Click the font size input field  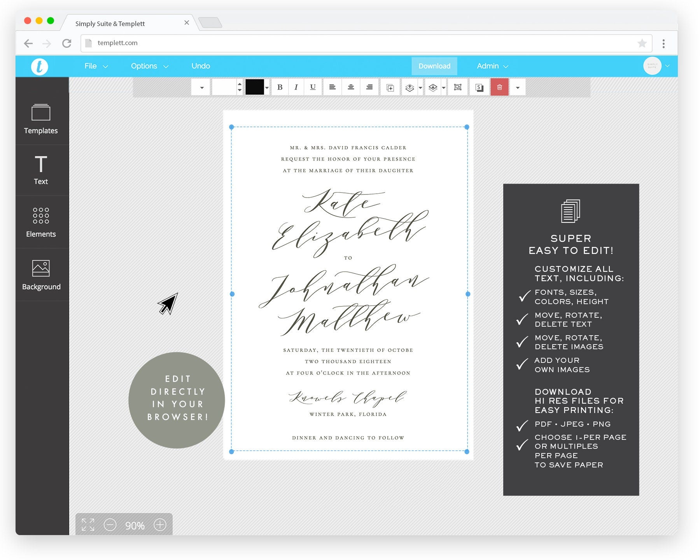click(x=224, y=87)
